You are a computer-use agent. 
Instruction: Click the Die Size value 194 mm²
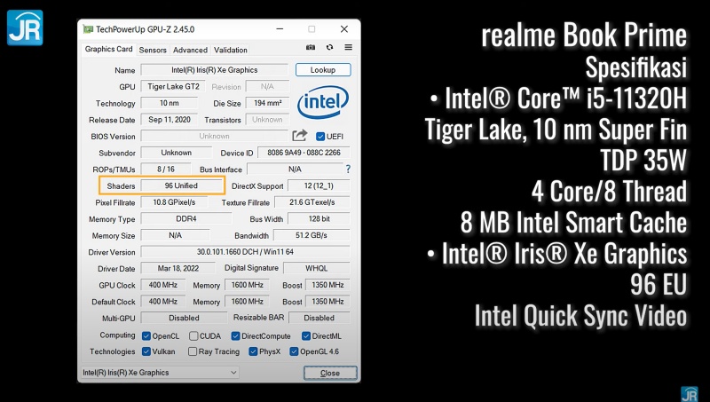click(x=268, y=103)
